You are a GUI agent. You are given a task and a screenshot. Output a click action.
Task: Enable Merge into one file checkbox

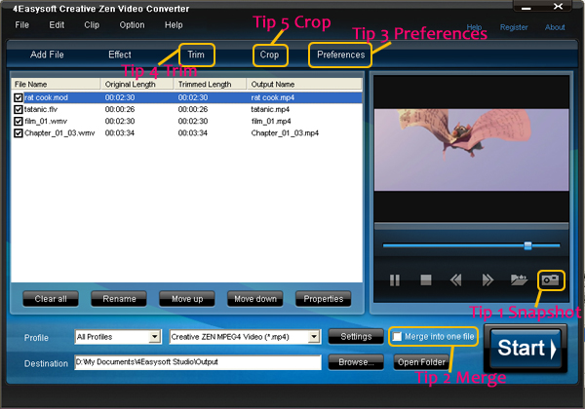pos(397,337)
